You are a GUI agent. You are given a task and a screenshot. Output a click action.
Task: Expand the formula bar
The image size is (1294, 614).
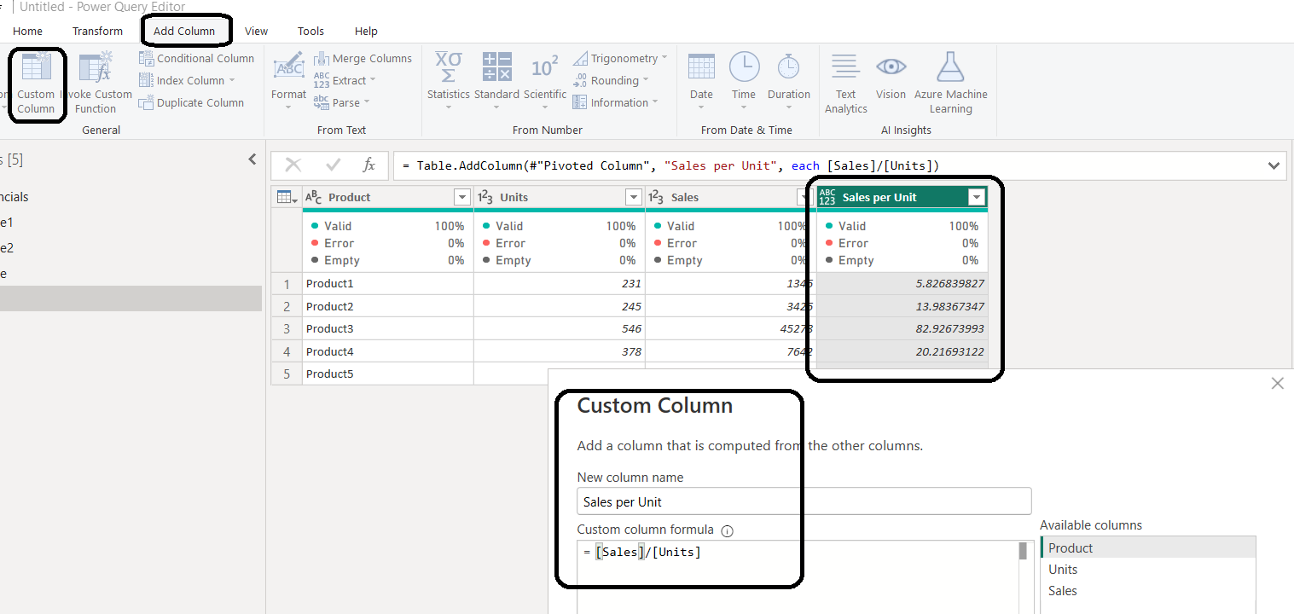[x=1274, y=165]
